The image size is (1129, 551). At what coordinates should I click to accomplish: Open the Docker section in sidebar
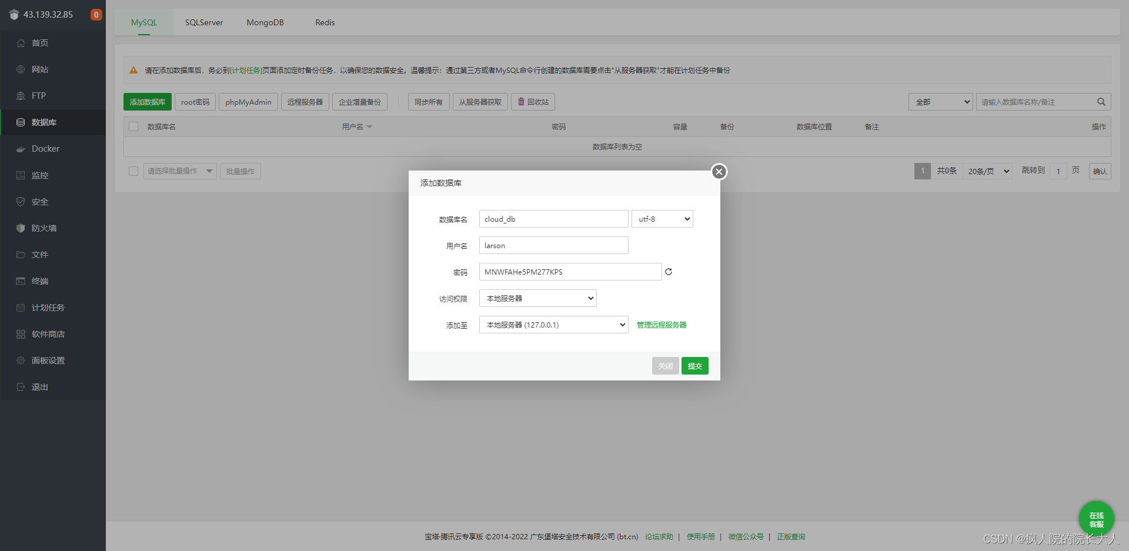pyautogui.click(x=44, y=148)
